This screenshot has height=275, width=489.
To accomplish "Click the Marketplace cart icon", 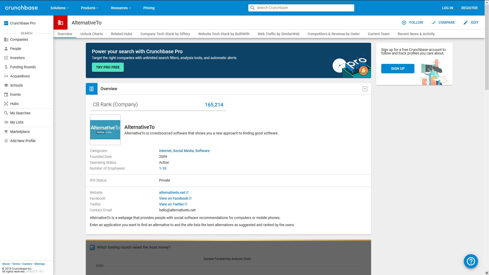I will pyautogui.click(x=6, y=132).
